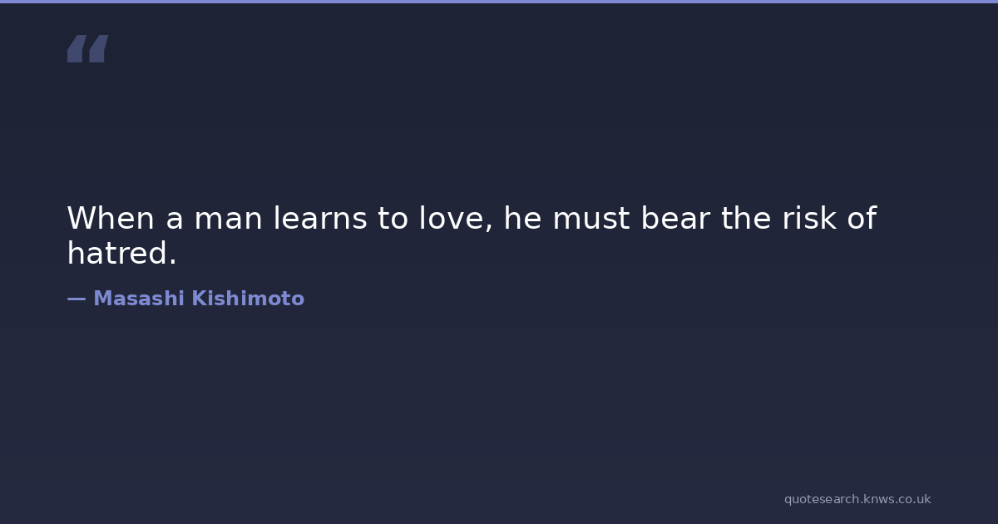Click the first name "Masashi"
The height and width of the screenshot is (524, 998).
coord(139,299)
